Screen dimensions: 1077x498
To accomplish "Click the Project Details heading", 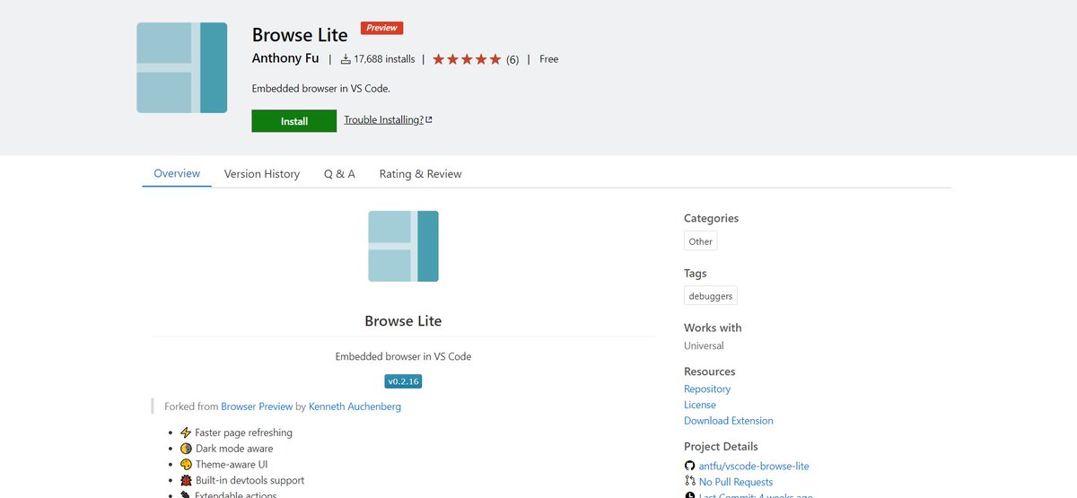I will (x=721, y=446).
